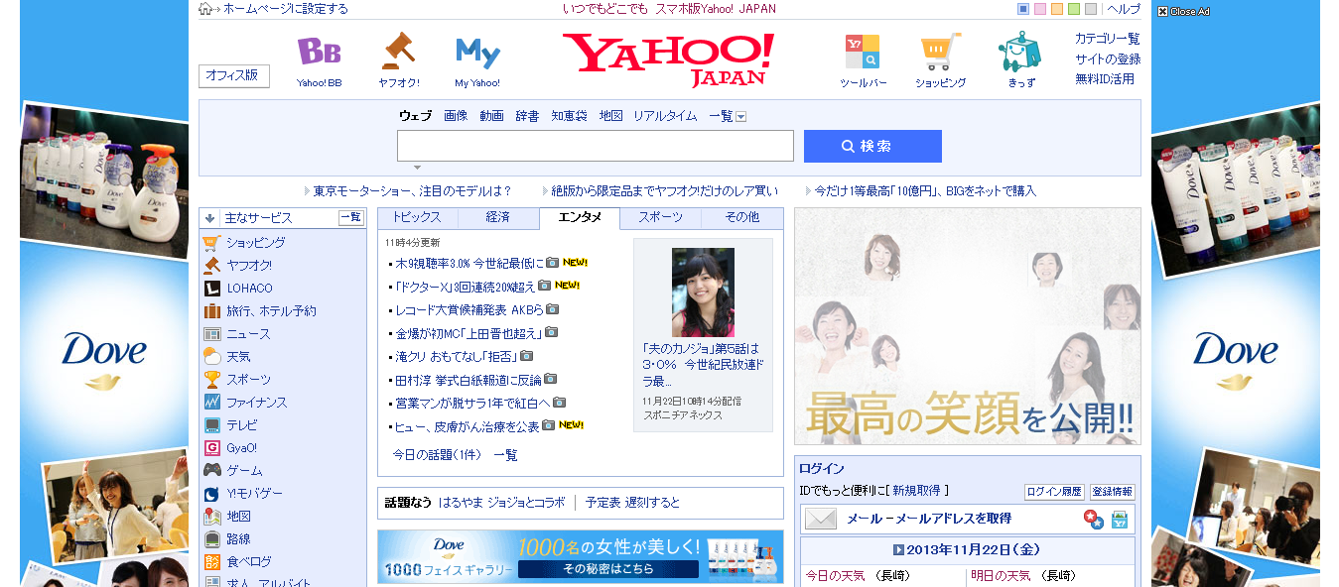Open the Dove 1000フェイスギャラリー banner
The height and width of the screenshot is (587, 1339).
[x=581, y=557]
